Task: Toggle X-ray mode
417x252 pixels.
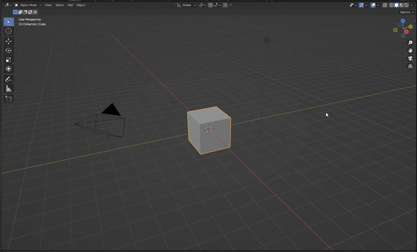Action: [384, 5]
